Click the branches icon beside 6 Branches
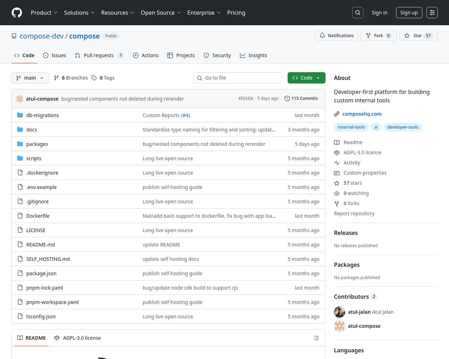The width and height of the screenshot is (449, 359). [x=57, y=78]
